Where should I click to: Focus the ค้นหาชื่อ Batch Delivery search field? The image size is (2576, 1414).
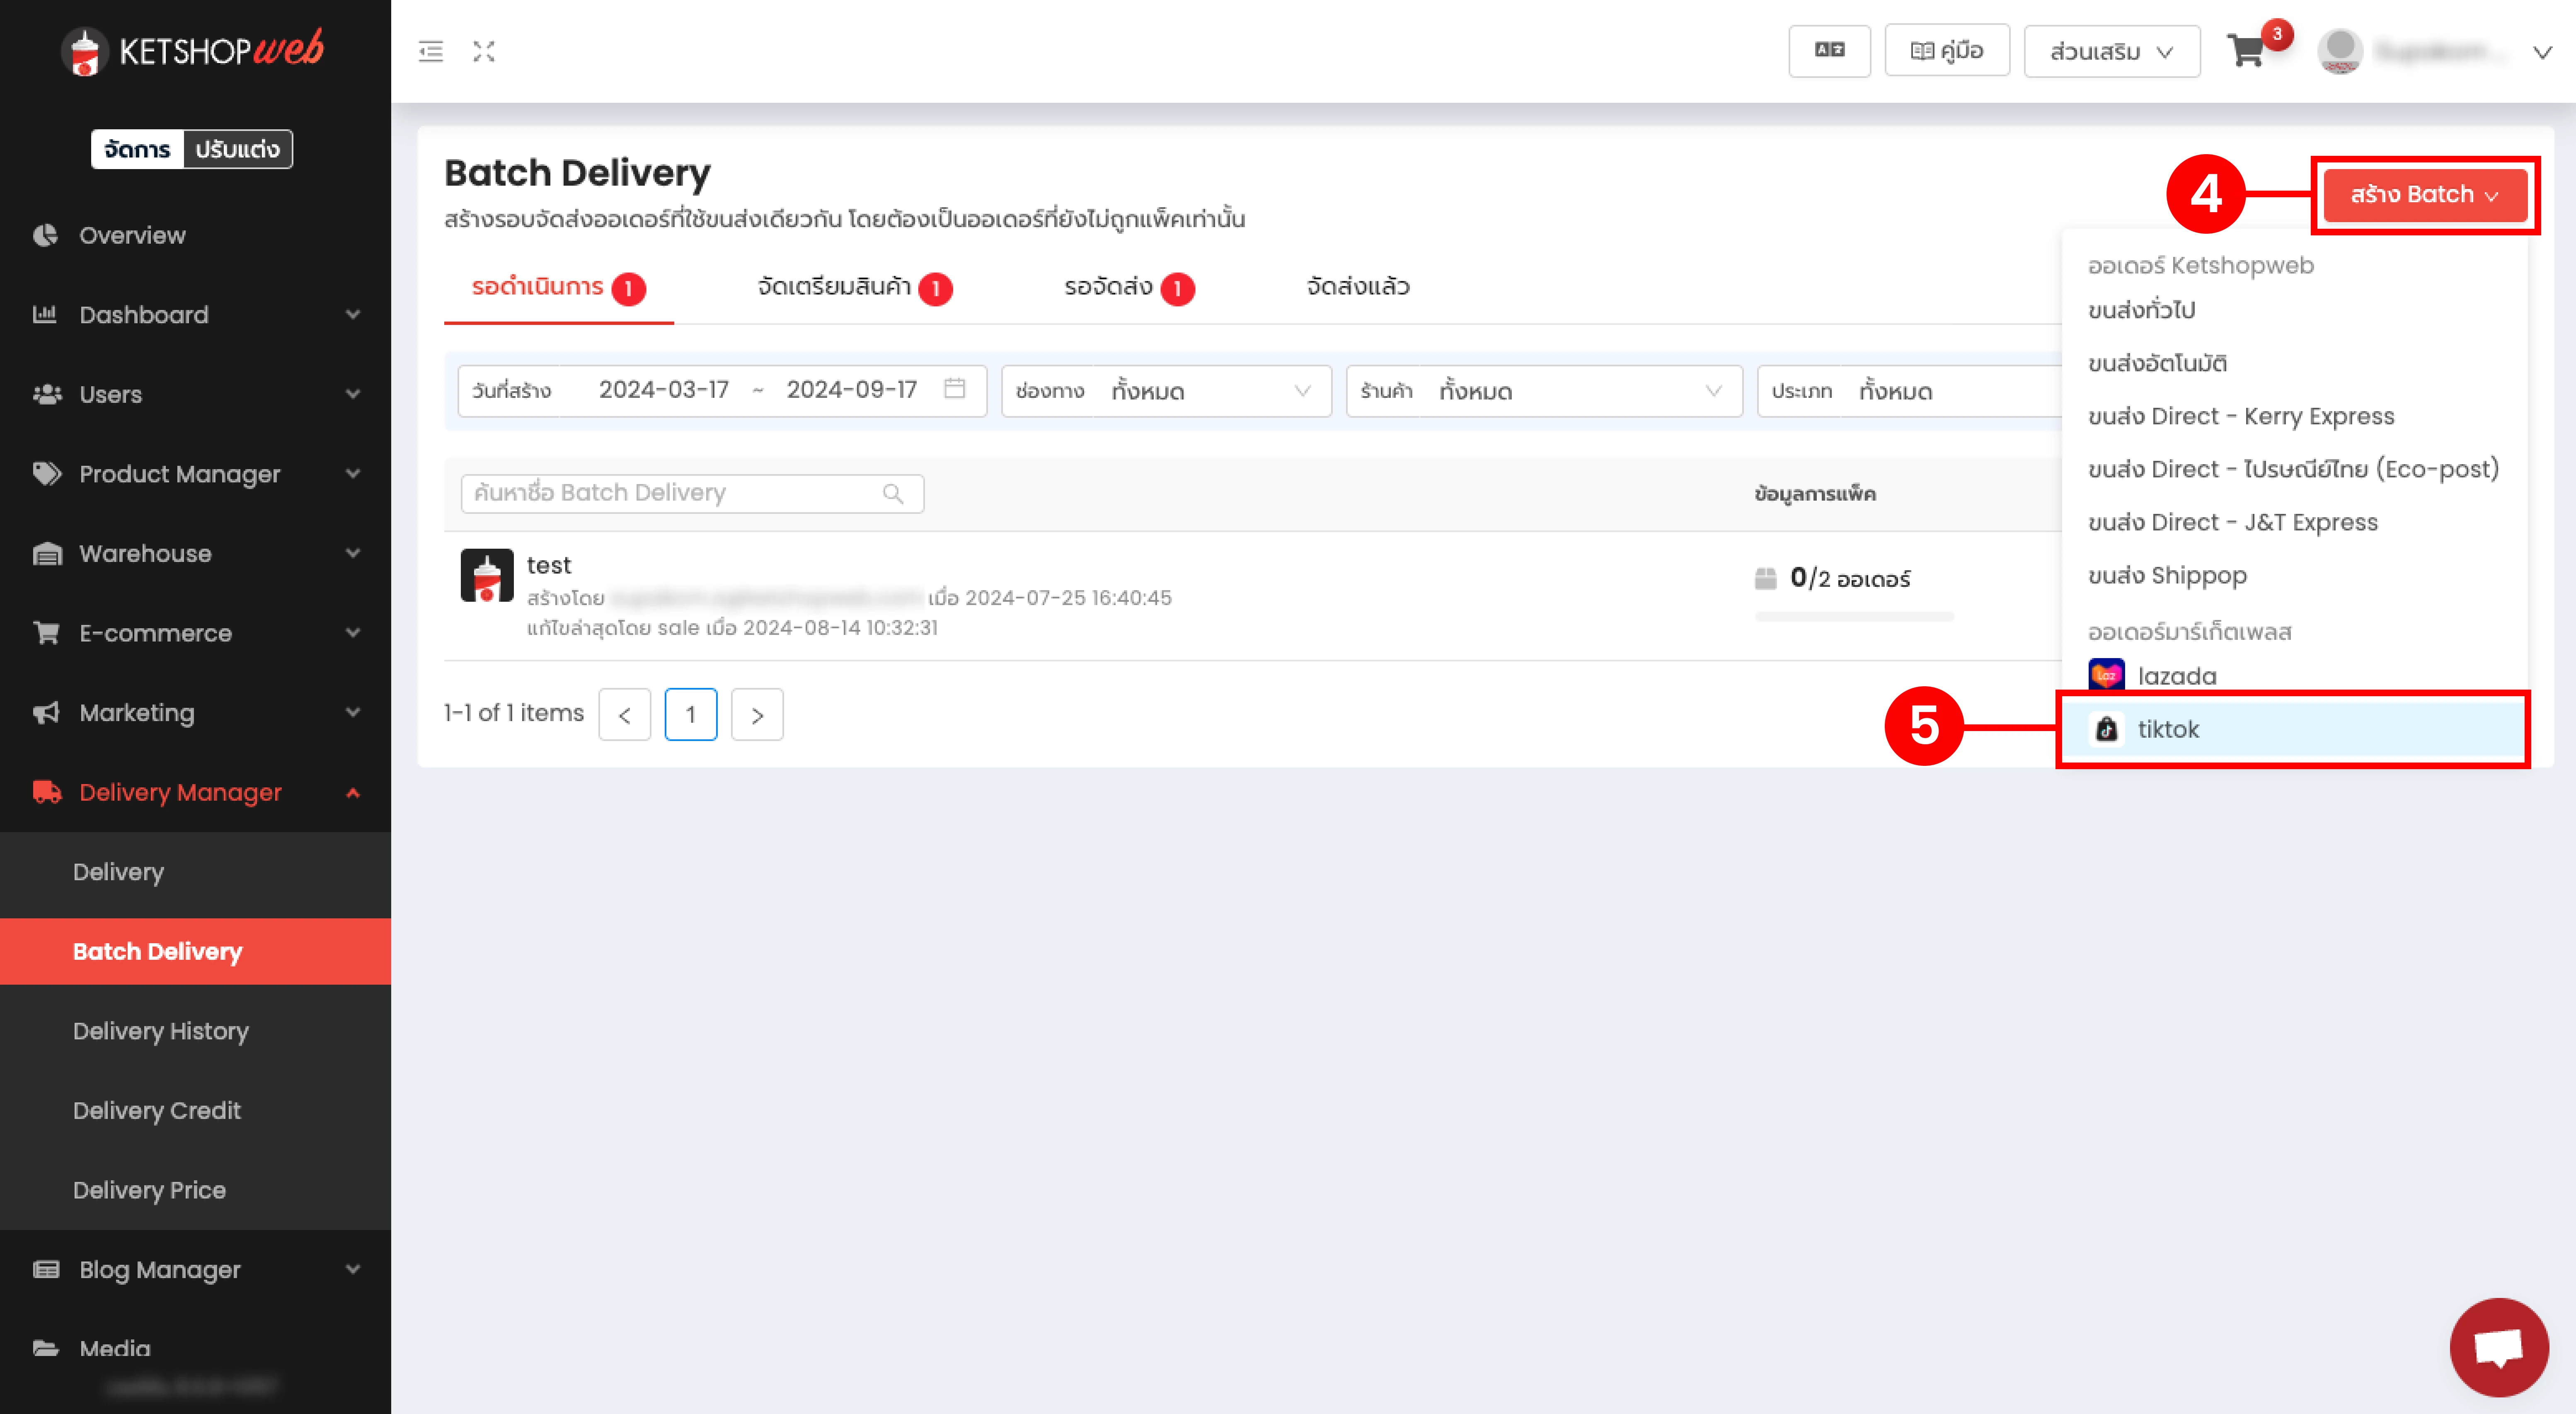[x=692, y=493]
